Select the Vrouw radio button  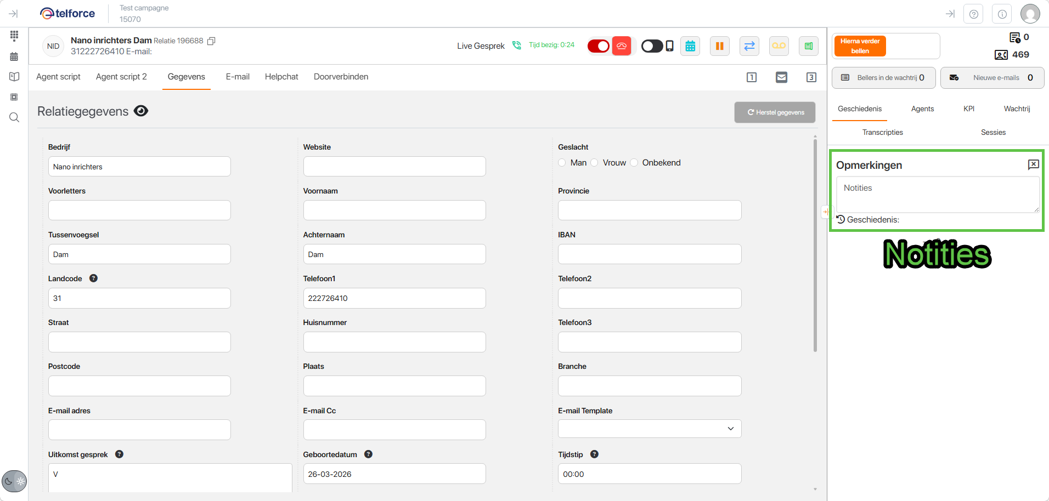[594, 163]
